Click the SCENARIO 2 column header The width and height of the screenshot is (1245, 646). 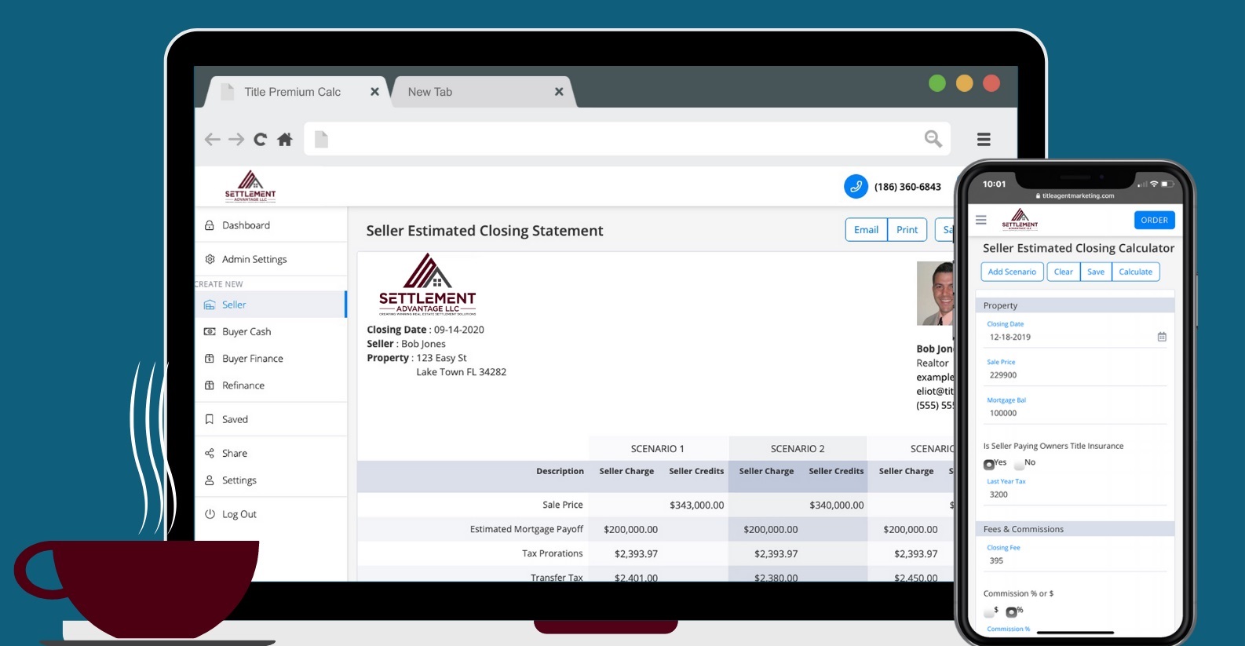coord(798,449)
